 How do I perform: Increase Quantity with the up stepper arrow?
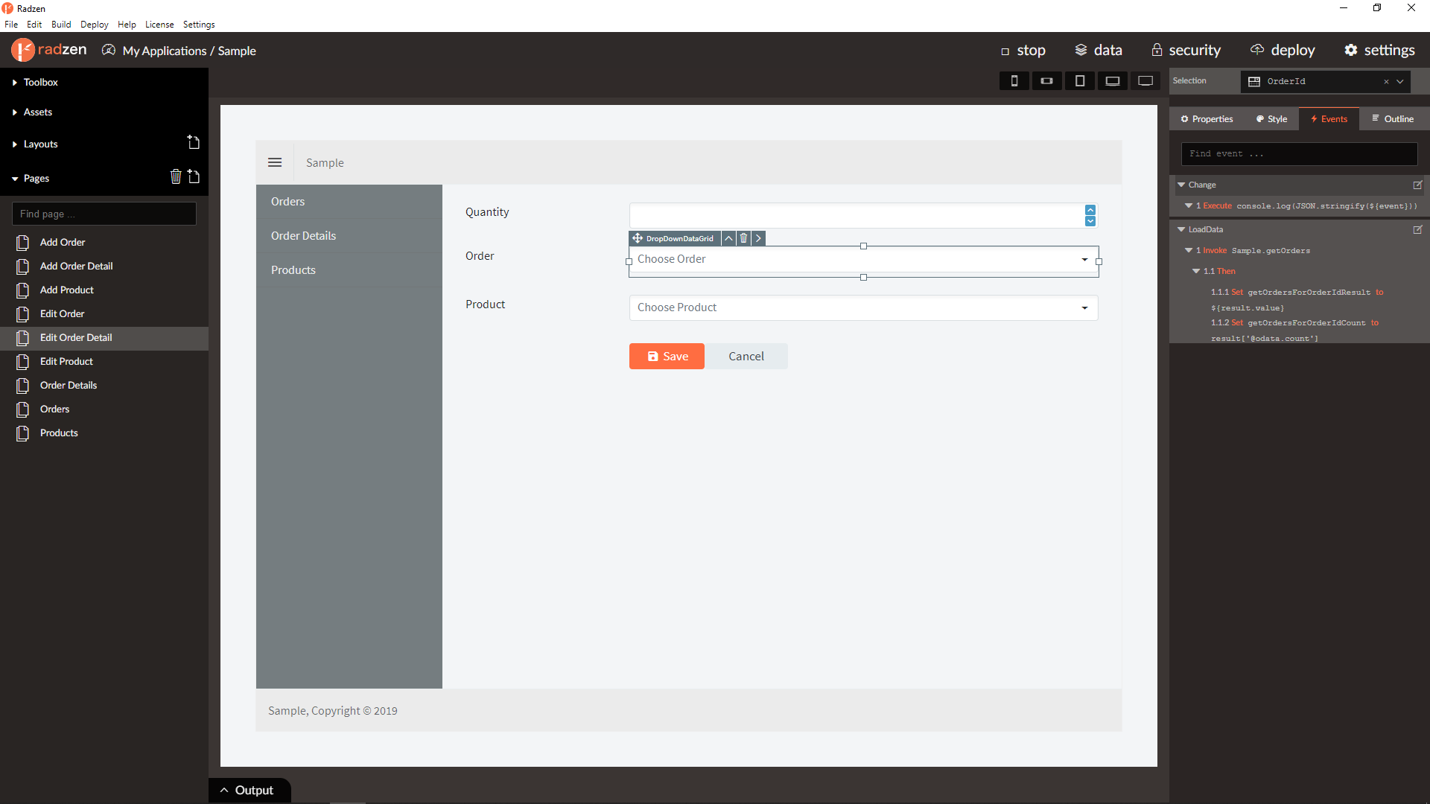point(1090,211)
